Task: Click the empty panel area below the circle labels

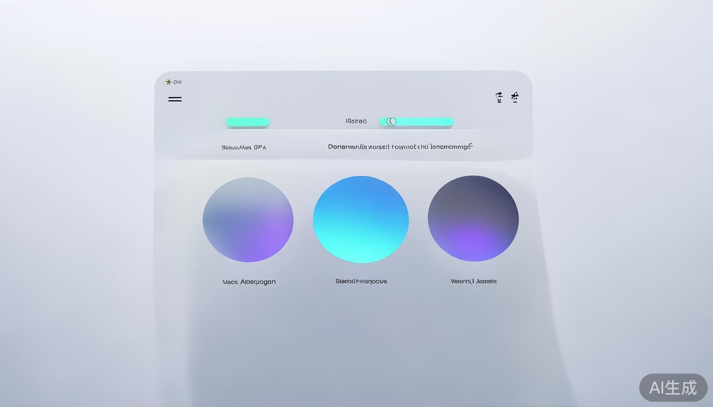Action: (x=361, y=339)
